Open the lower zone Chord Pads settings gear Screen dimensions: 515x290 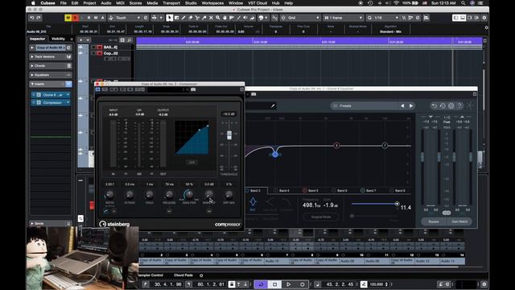(201, 275)
